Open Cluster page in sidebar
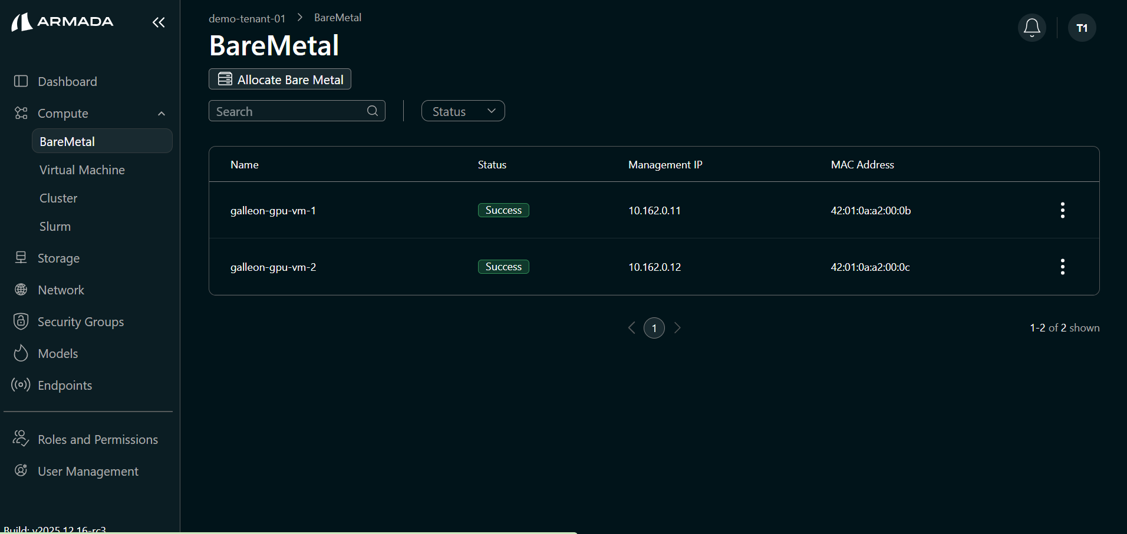The width and height of the screenshot is (1127, 534). (x=58, y=198)
